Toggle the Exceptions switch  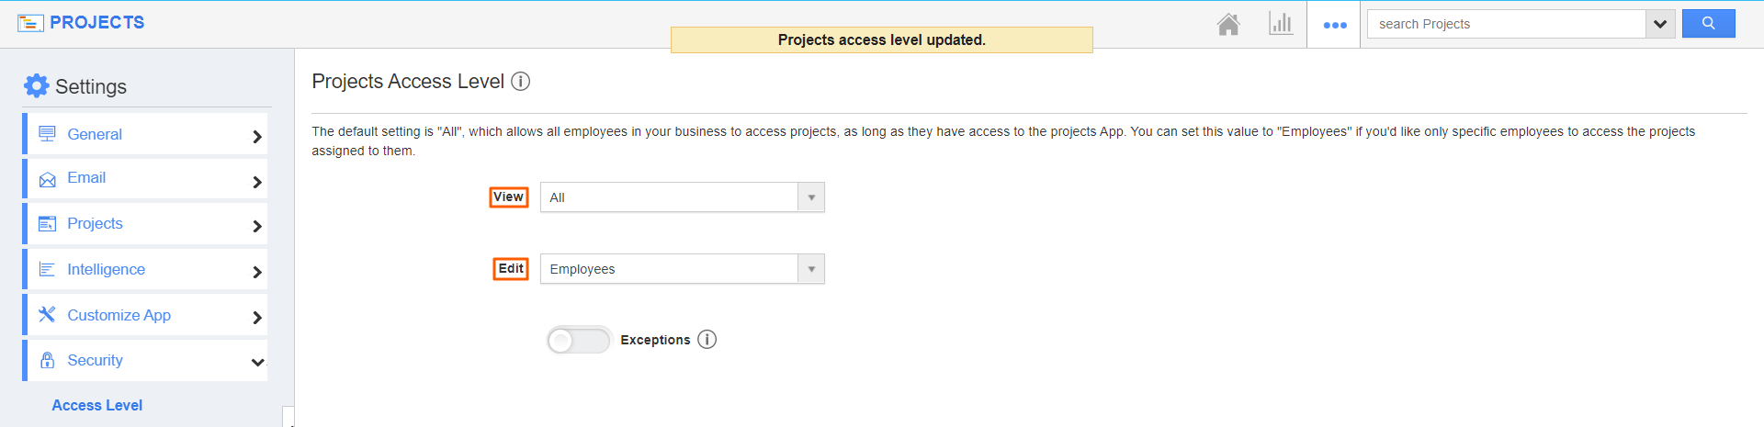point(579,341)
